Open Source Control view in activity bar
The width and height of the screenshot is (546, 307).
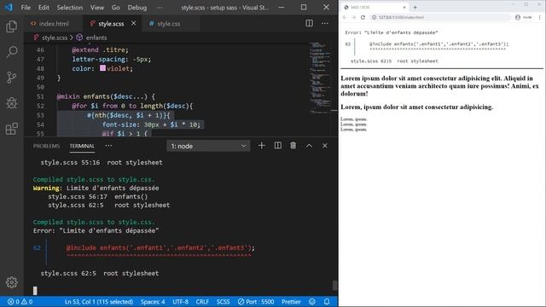[11, 78]
